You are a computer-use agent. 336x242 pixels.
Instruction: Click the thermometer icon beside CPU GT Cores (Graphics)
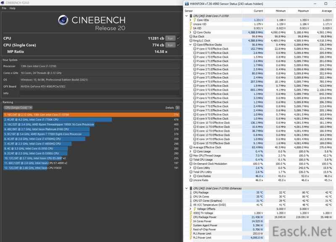click(x=191, y=201)
